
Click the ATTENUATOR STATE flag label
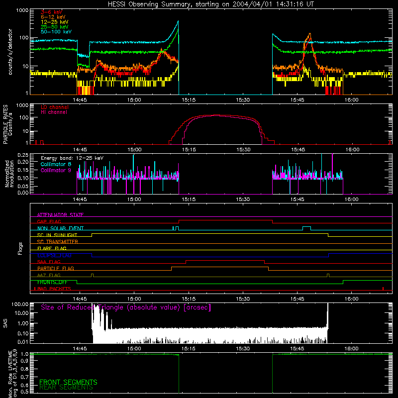[x=60, y=215]
